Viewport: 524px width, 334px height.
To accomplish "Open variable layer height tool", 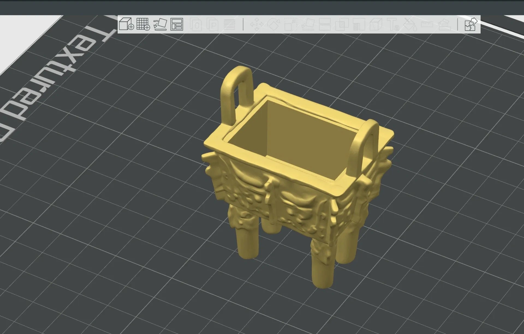I will click(x=229, y=24).
